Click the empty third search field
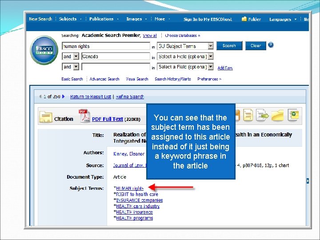This screenshot has width=320, height=240. pyautogui.click(x=116, y=67)
